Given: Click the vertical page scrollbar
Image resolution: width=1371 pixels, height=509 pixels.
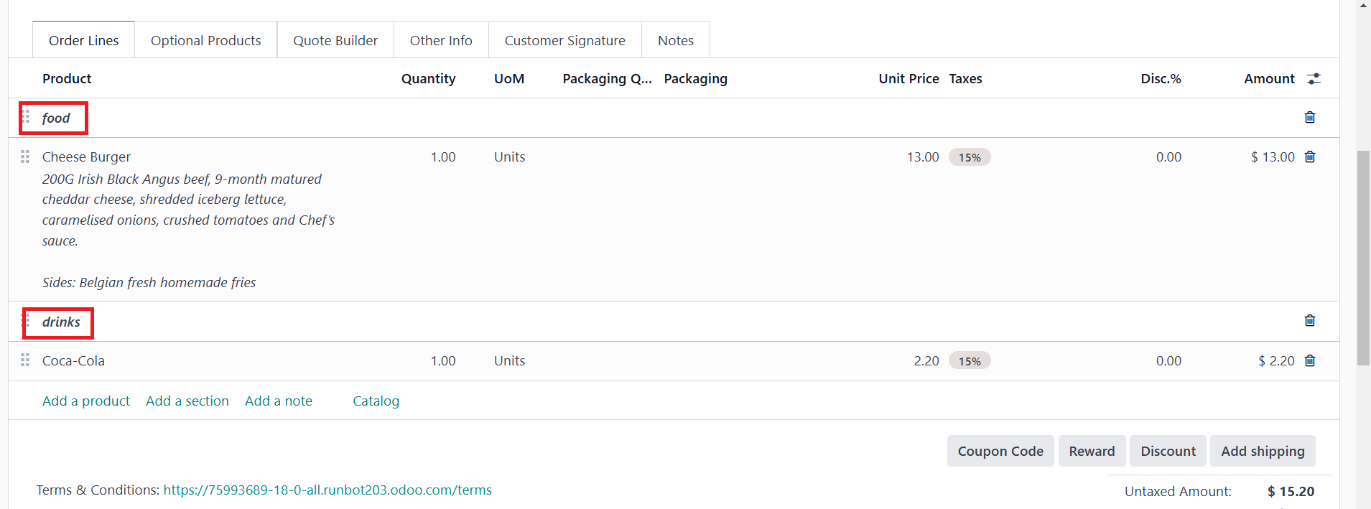Looking at the screenshot, I should pyautogui.click(x=1363, y=258).
